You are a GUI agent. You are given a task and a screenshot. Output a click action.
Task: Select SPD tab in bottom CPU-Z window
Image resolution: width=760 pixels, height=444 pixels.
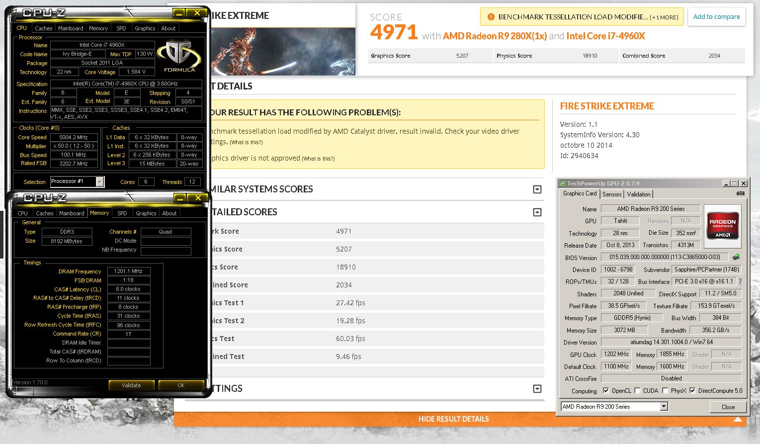click(122, 213)
